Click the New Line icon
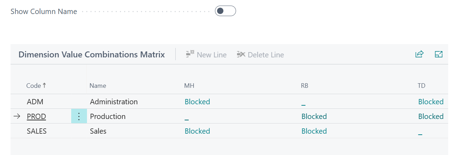 tap(190, 55)
